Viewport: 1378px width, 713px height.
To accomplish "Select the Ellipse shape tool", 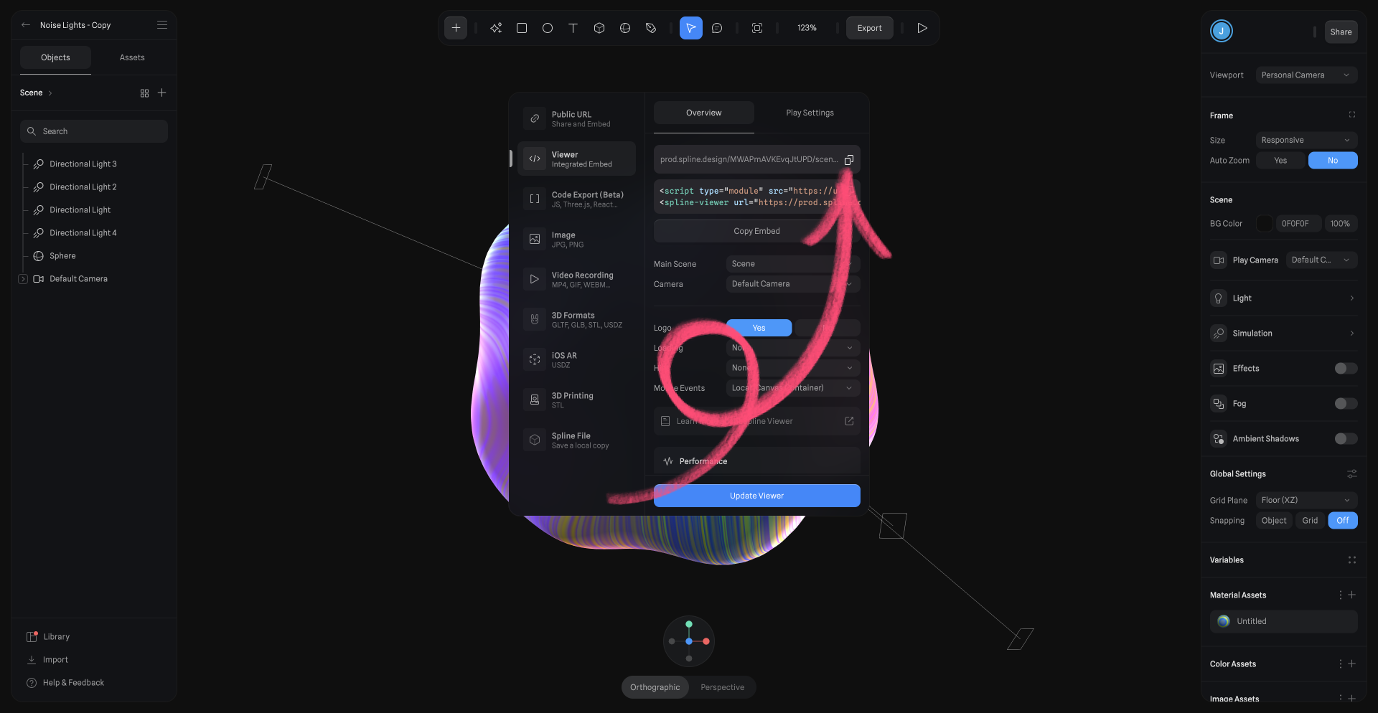I will click(x=548, y=28).
